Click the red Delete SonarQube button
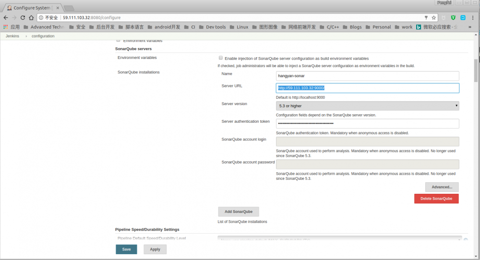The height and width of the screenshot is (260, 480). (x=436, y=199)
